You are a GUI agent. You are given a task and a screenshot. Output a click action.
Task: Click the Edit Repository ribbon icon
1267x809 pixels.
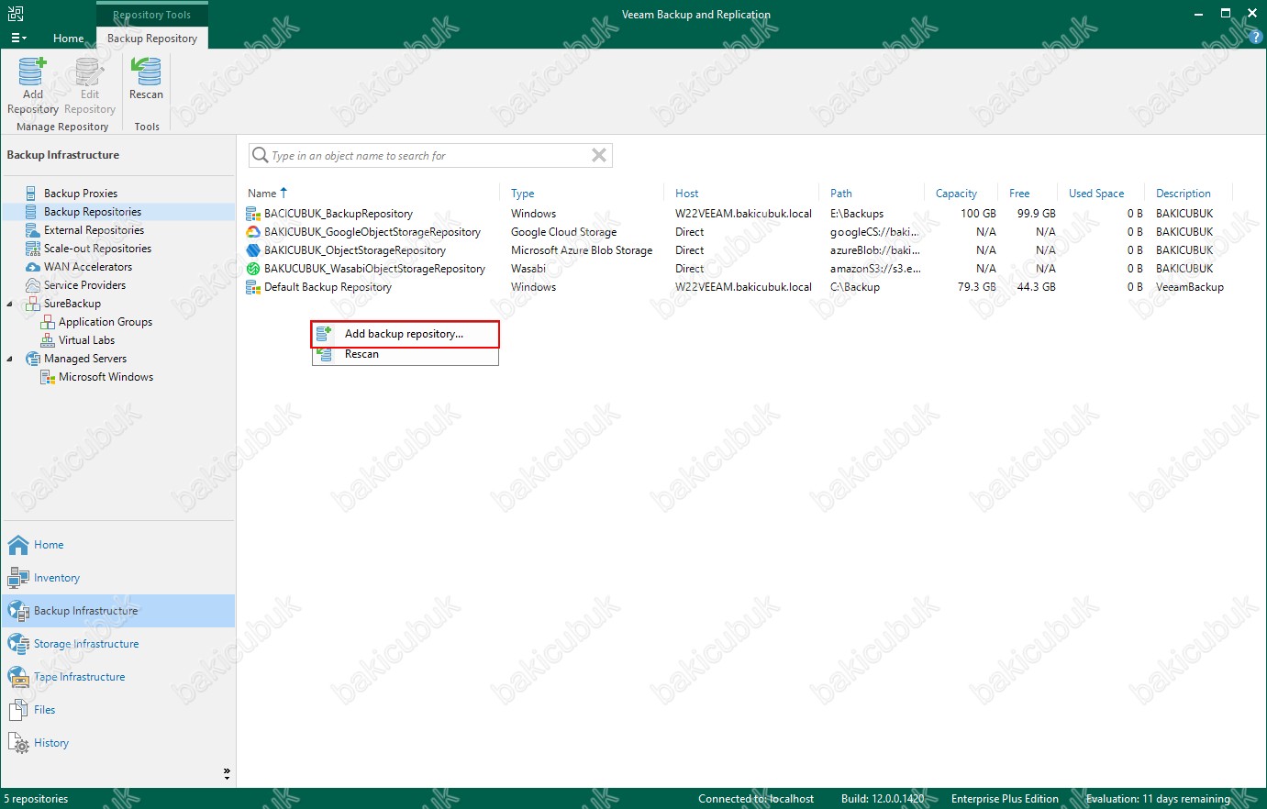click(89, 72)
